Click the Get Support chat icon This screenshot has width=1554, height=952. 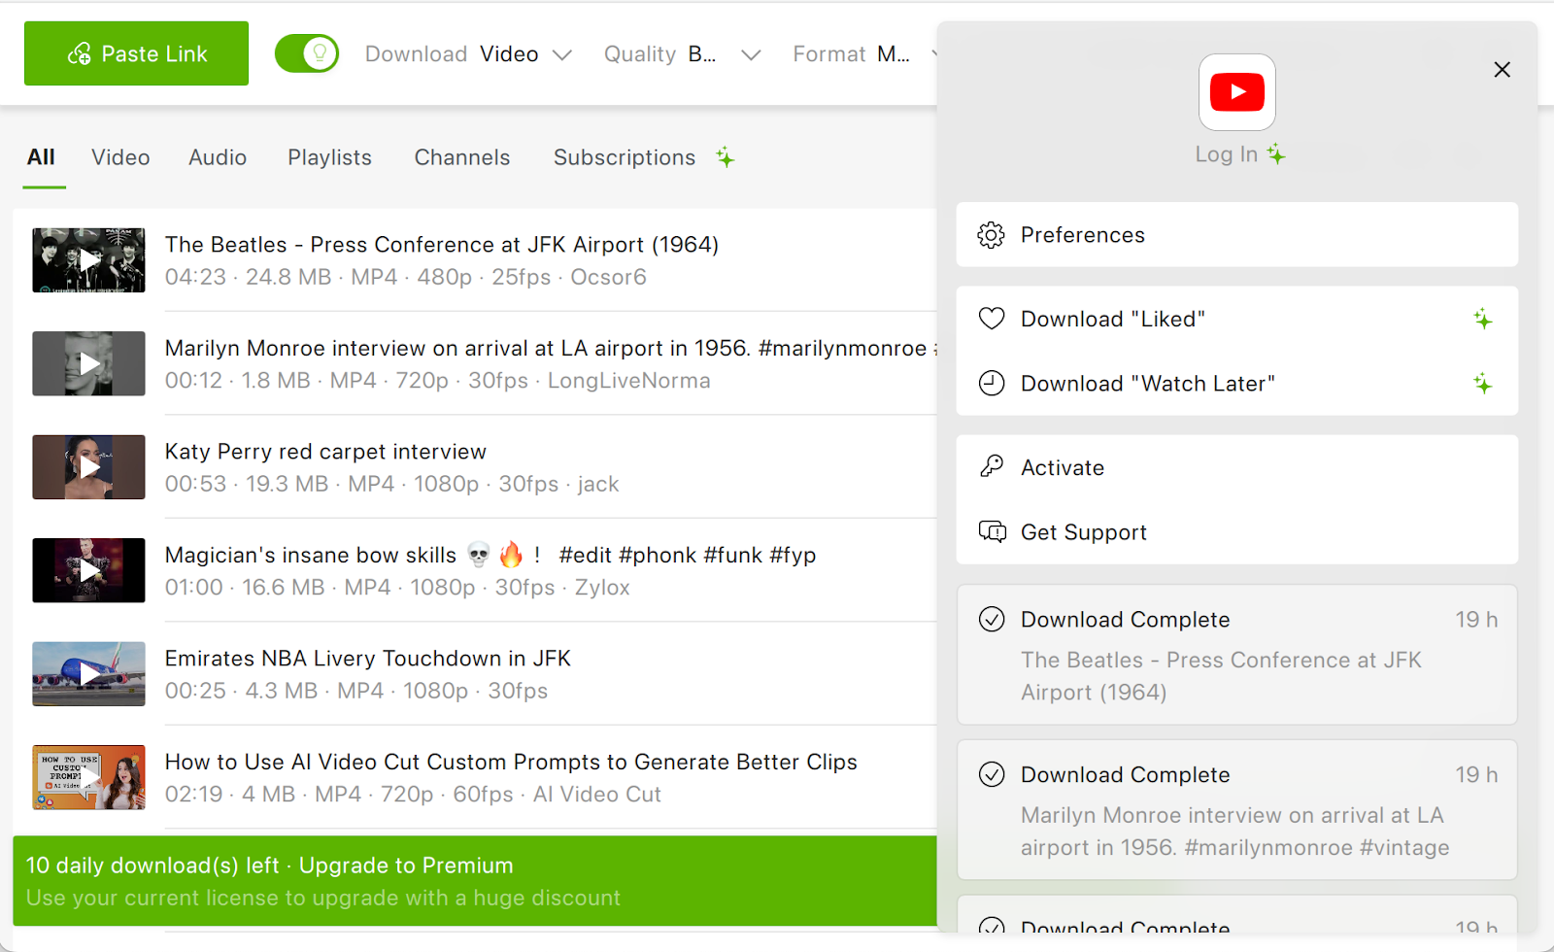click(x=992, y=532)
